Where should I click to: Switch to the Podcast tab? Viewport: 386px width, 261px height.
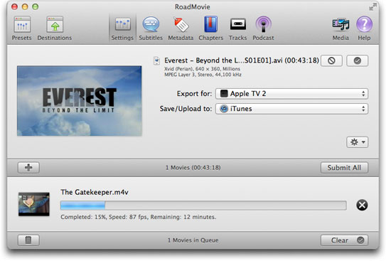click(x=263, y=28)
